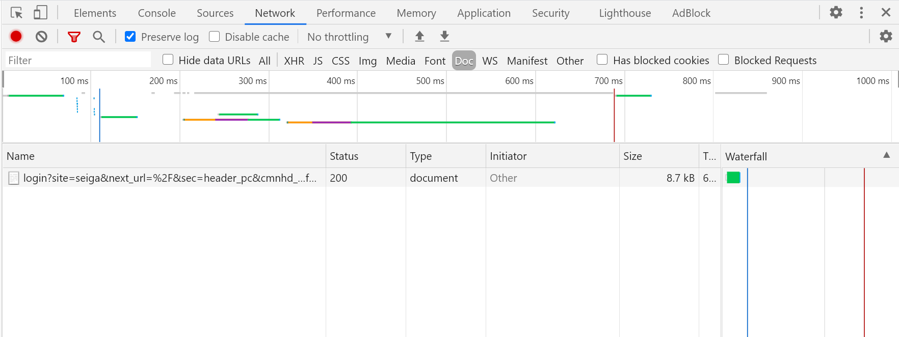Check the Hide data URLs box
This screenshot has width=899, height=337.
pyautogui.click(x=168, y=60)
